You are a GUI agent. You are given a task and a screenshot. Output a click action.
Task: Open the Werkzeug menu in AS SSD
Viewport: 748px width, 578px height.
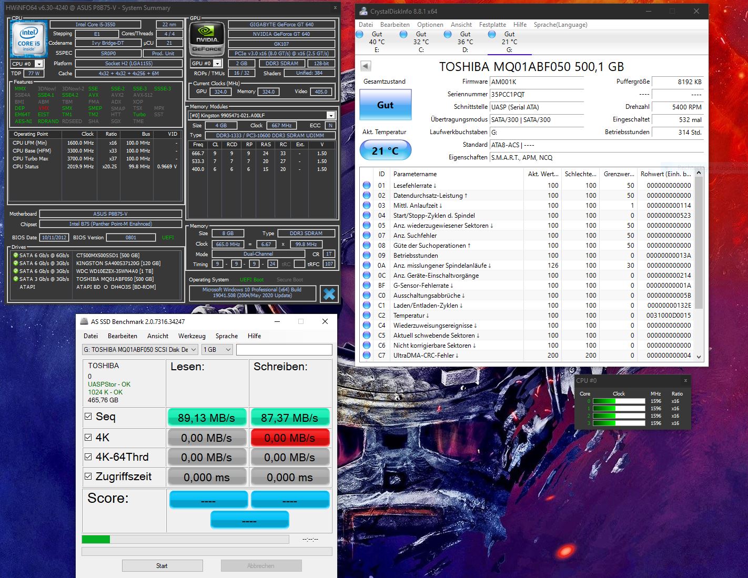(x=191, y=336)
